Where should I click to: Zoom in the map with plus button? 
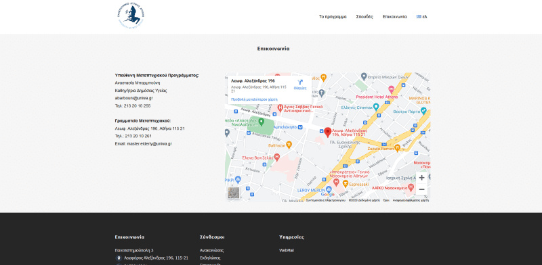click(421, 178)
